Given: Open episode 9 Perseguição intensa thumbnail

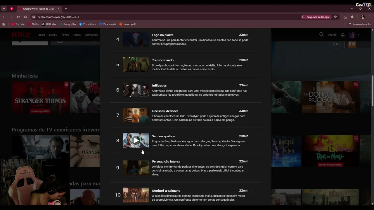Looking at the screenshot, I should pos(136,168).
